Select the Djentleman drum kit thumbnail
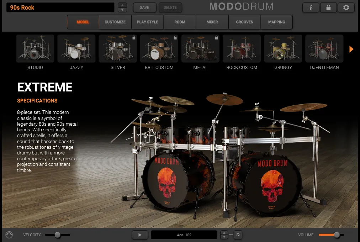The height and width of the screenshot is (242, 360). coord(324,48)
